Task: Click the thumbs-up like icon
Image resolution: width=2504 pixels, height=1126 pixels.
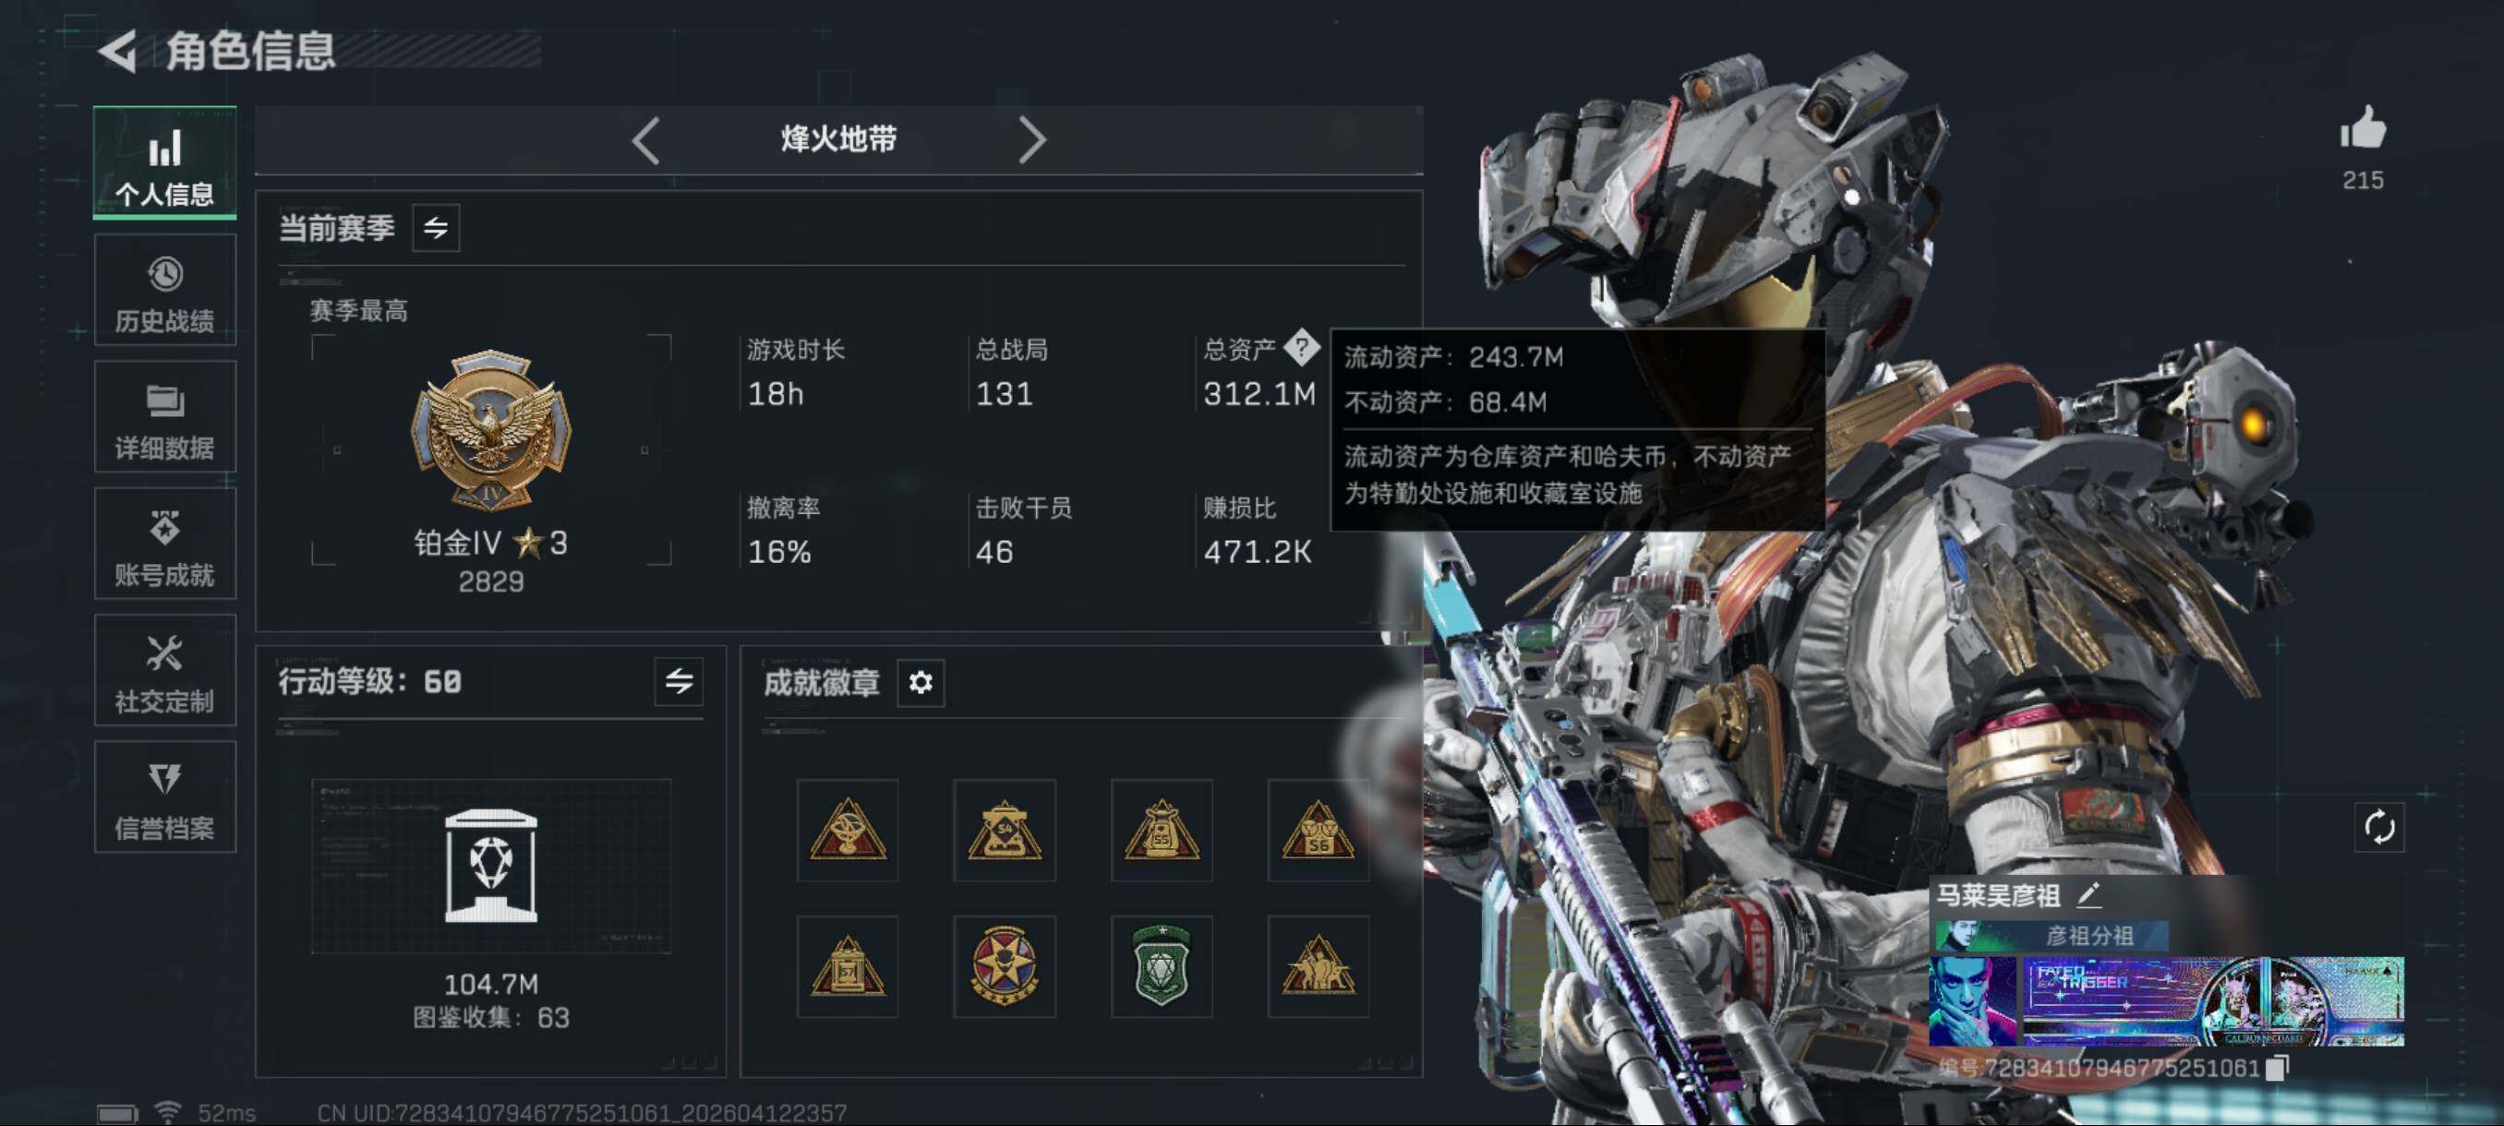Action: [x=2362, y=127]
